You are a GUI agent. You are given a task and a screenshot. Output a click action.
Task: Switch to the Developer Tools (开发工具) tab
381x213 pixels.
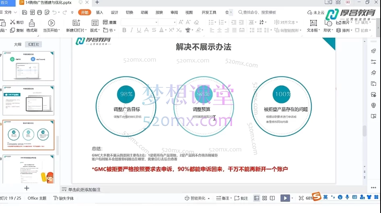209,12
